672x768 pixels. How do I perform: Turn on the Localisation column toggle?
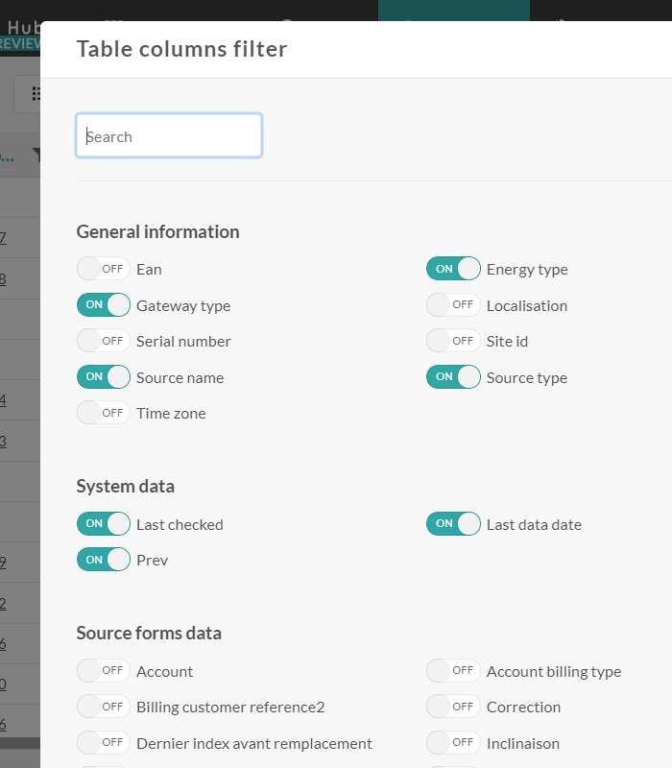click(x=453, y=305)
